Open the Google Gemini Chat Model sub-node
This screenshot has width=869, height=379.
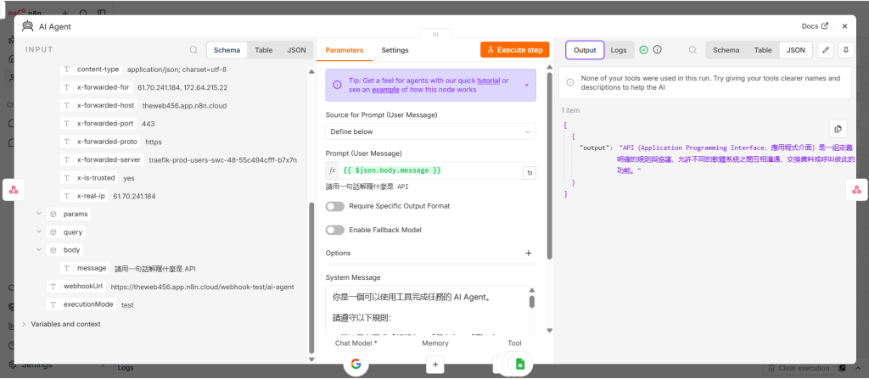(356, 364)
